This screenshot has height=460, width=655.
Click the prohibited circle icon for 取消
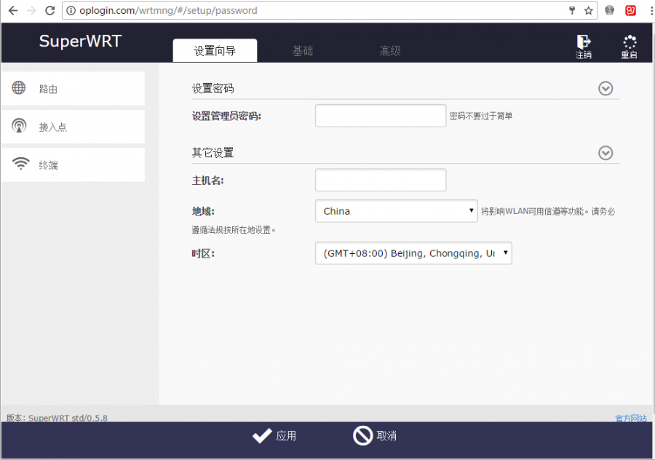362,436
